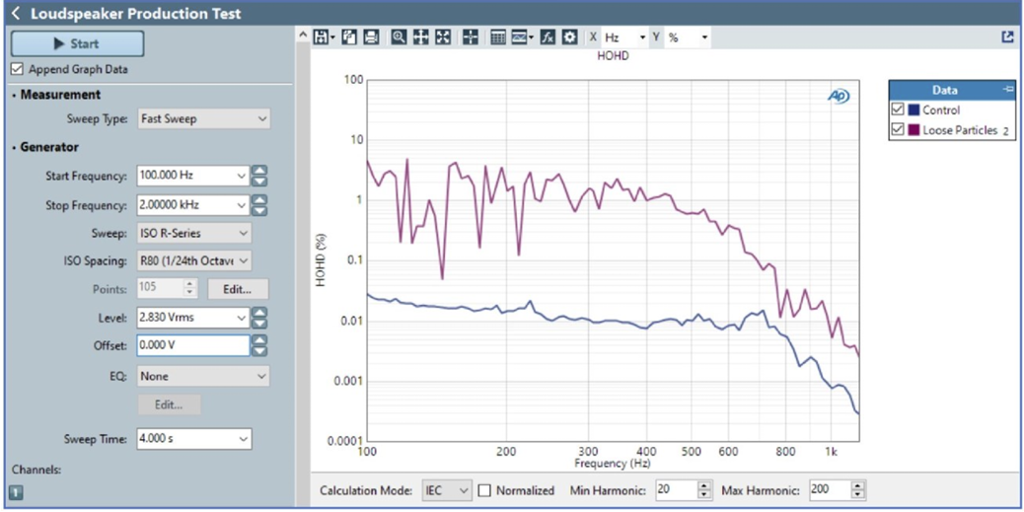Click the Offset voltage input field

click(191, 345)
